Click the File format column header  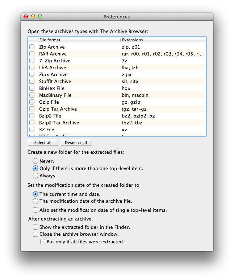79,40
